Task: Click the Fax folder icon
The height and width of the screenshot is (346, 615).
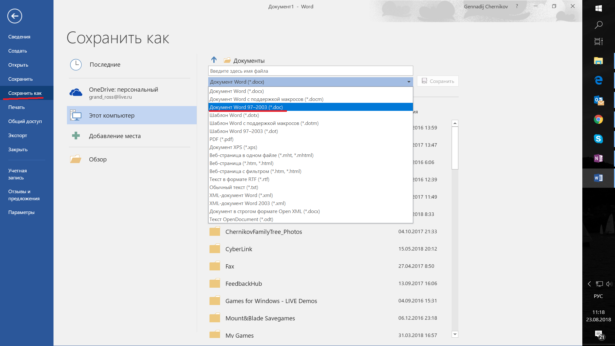Action: pyautogui.click(x=215, y=266)
